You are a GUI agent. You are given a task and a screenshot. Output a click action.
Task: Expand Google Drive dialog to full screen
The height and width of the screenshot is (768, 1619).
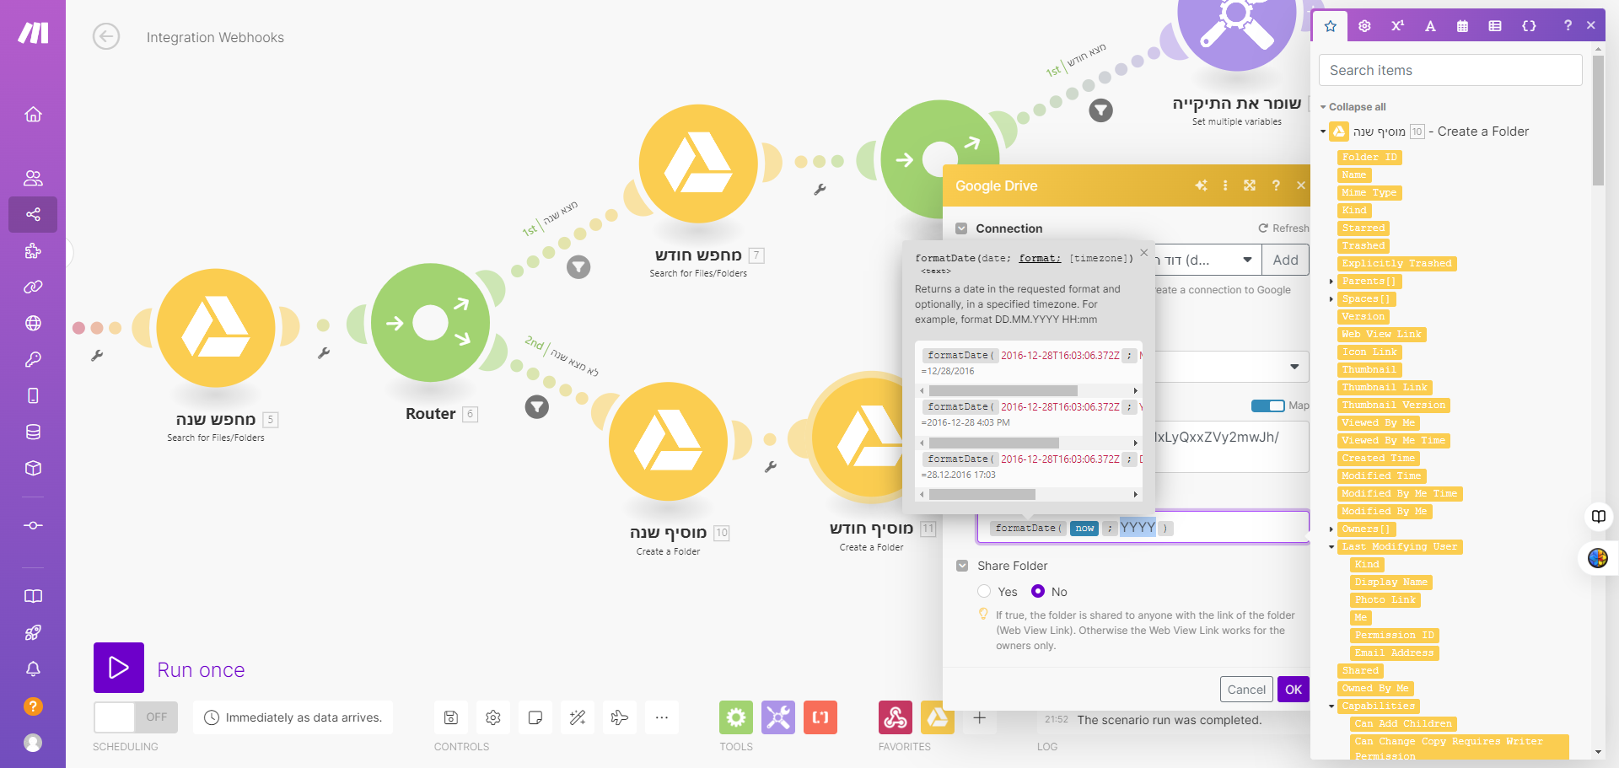tap(1250, 185)
